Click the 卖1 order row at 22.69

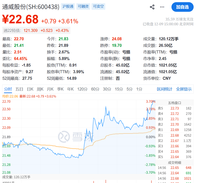coord(175,130)
